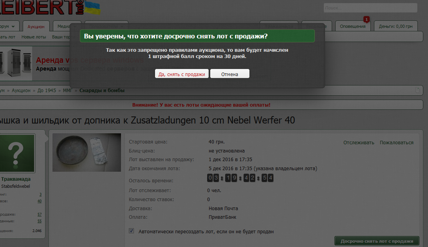Click "Досрочно снять лот с продажи" button

click(x=377, y=241)
